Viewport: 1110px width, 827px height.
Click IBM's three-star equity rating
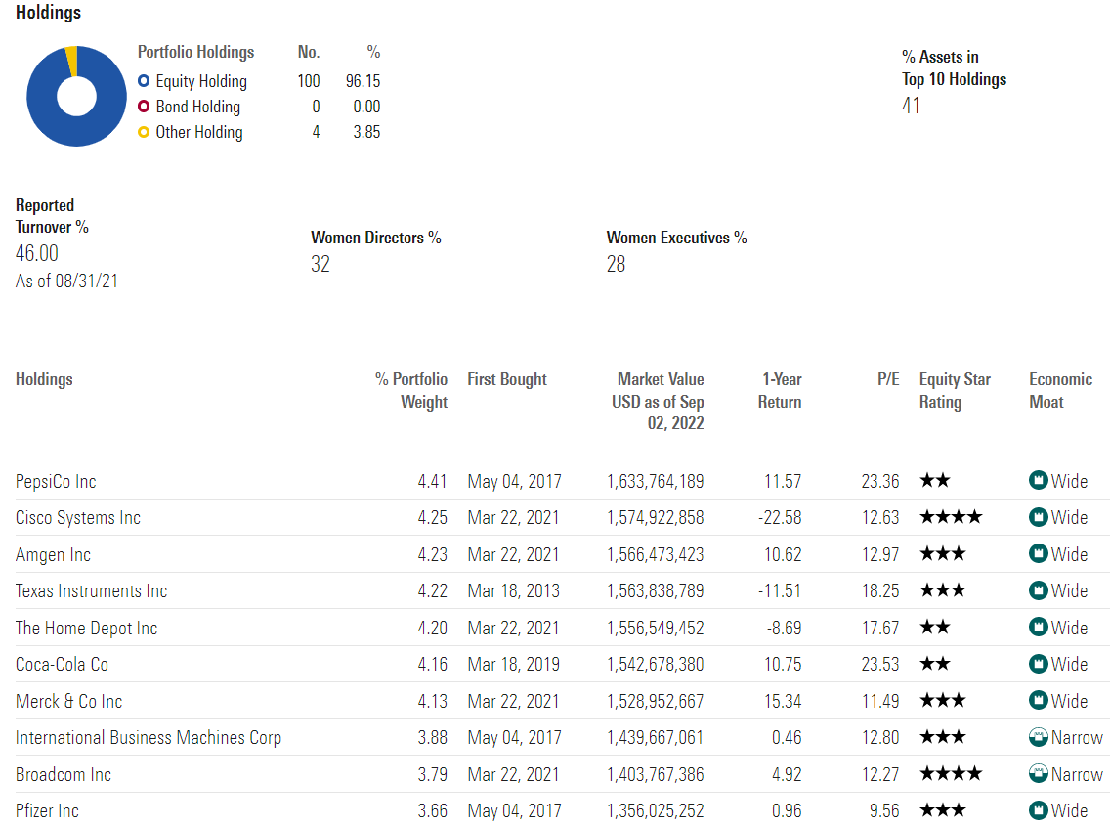[943, 738]
